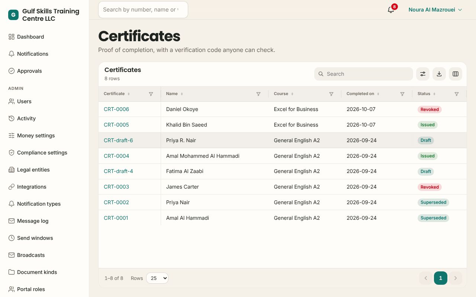Sort by the Status column
Screen dimensions: 476x297
427,94
